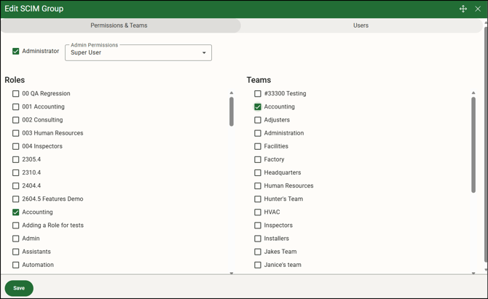Uncheck the Administrator checkbox
488x299 pixels.
point(16,52)
